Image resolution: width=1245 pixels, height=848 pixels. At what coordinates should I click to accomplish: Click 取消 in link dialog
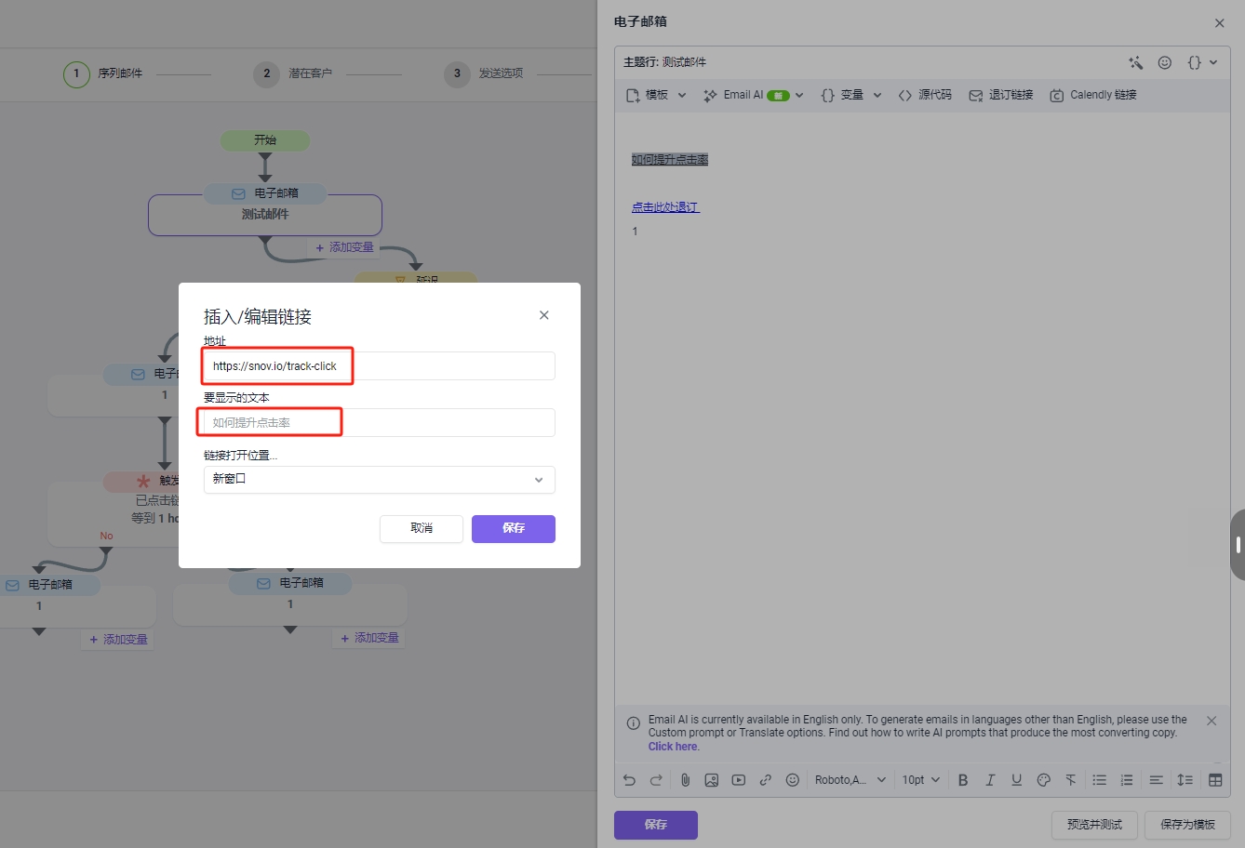(x=422, y=528)
